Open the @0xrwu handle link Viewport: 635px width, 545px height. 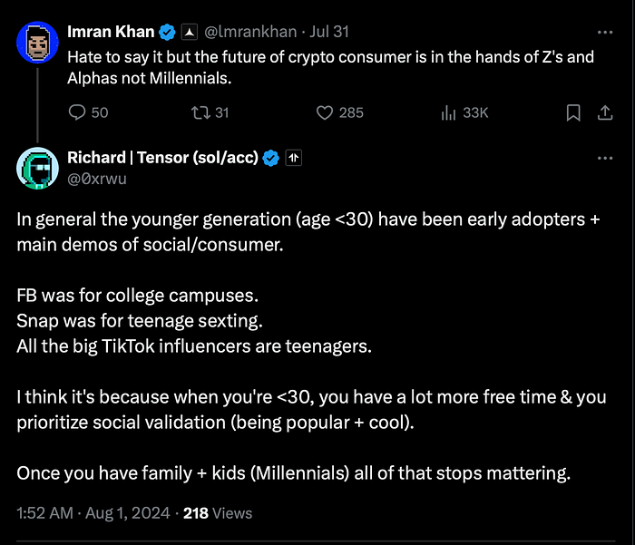click(96, 177)
